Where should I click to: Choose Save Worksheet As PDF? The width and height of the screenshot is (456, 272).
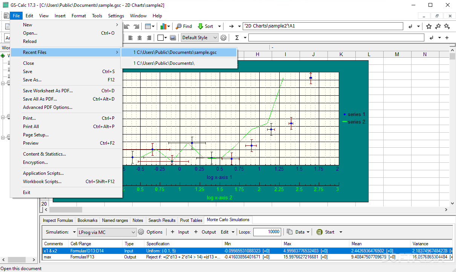click(67, 91)
